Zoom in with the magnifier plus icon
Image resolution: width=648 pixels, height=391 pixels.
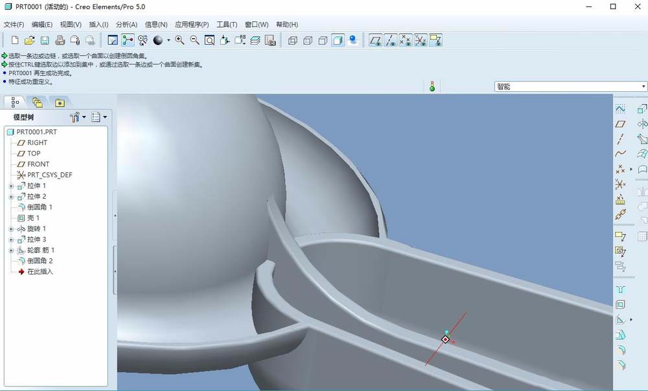click(179, 40)
